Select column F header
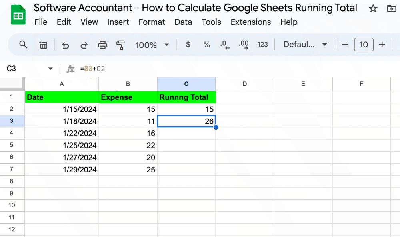This screenshot has height=237, width=400. [x=362, y=84]
